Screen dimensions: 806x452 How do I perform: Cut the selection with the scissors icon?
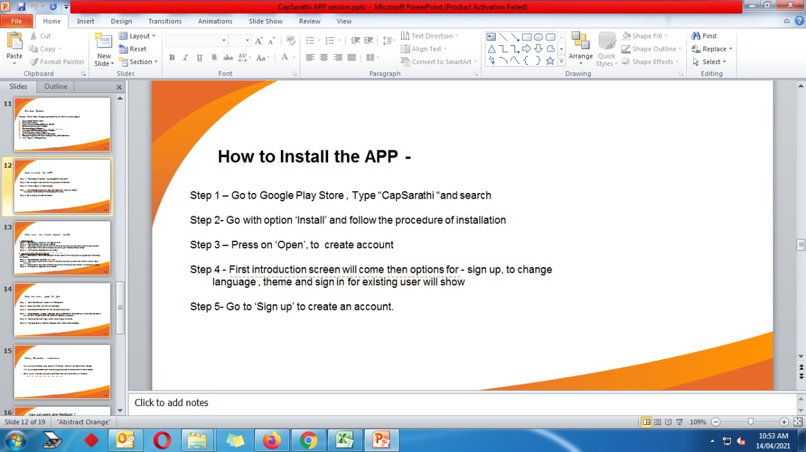[x=40, y=36]
